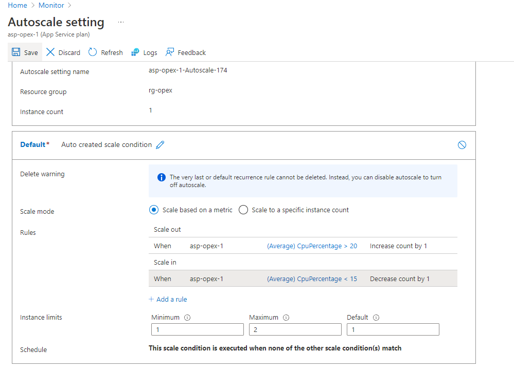This screenshot has height=370, width=514.
Task: Click the Resource group label
Action: 43,92
